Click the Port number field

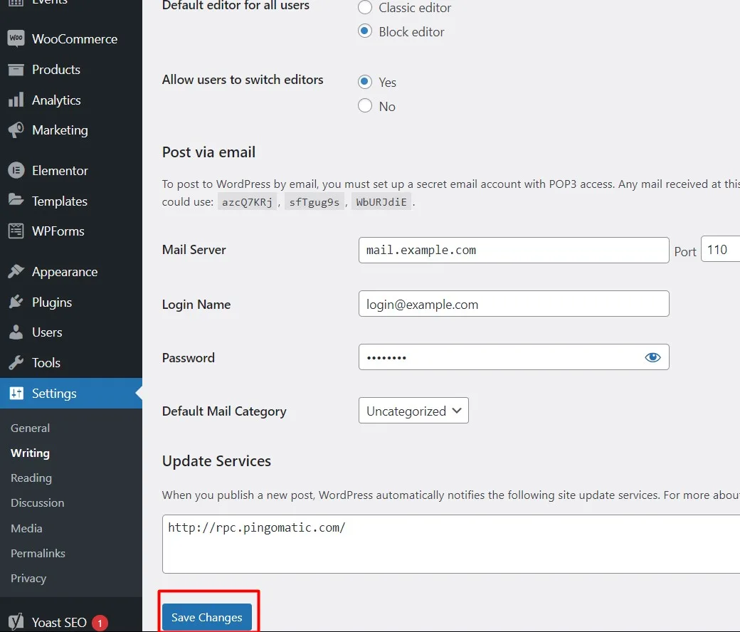[x=721, y=249]
